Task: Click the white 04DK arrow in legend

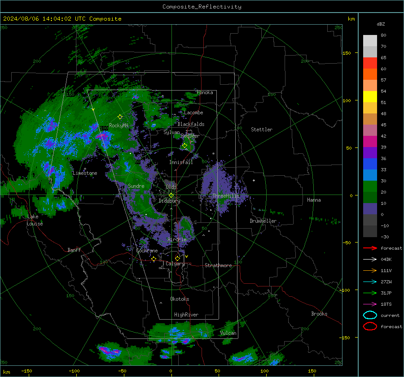Action: click(x=370, y=259)
